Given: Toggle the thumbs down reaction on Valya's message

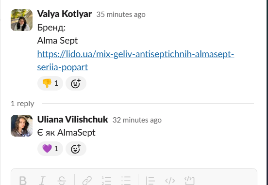Looking at the screenshot, I should [x=50, y=83].
